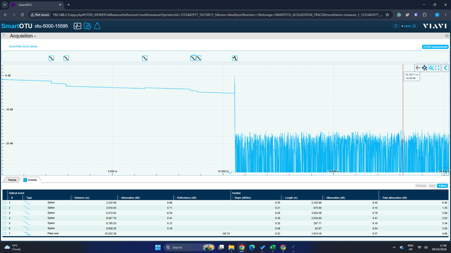Screen dimensions: 451x253
Task: Collapse the graph toolbar with the chevron
Action: coord(446,68)
